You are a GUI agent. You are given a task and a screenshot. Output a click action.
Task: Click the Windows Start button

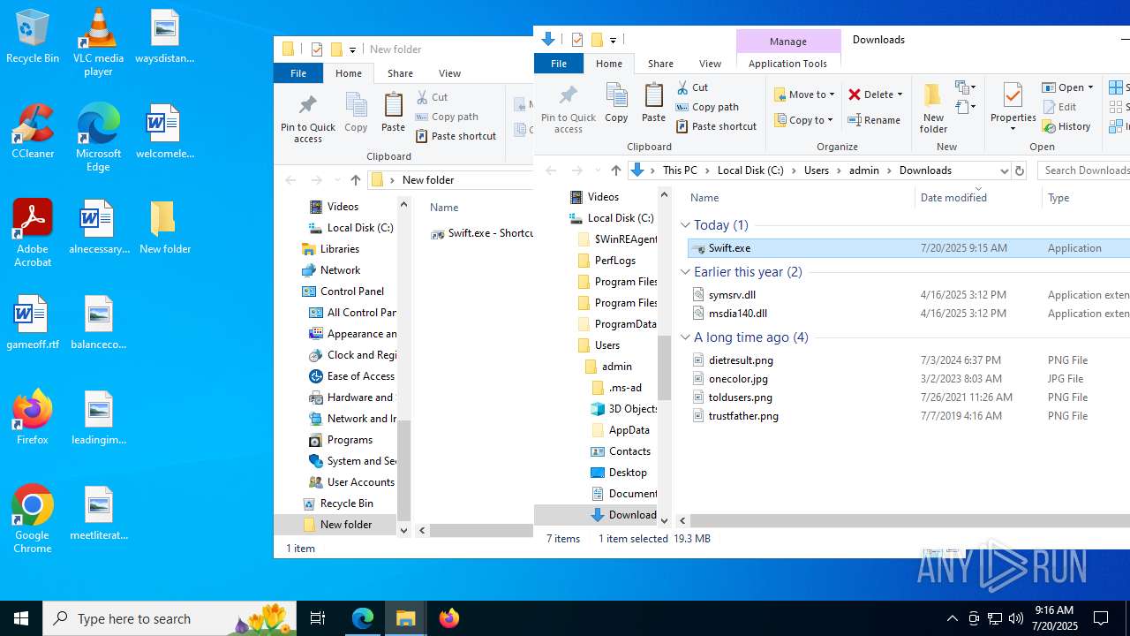coord(21,618)
